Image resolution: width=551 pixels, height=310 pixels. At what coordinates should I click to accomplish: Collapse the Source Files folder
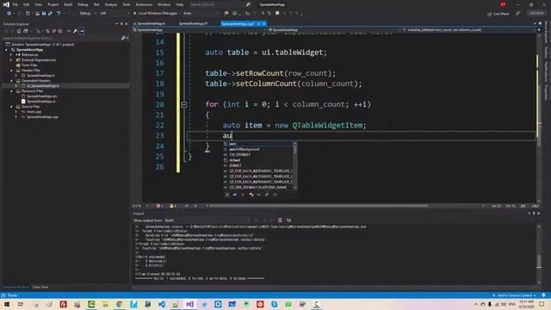click(x=11, y=107)
